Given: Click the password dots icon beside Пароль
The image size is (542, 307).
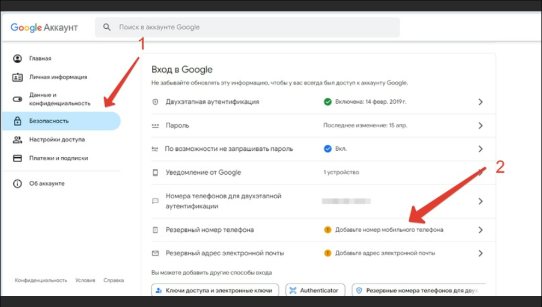Looking at the screenshot, I should click(x=155, y=126).
